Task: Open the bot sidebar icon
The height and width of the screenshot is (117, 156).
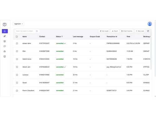Action: [5, 51]
